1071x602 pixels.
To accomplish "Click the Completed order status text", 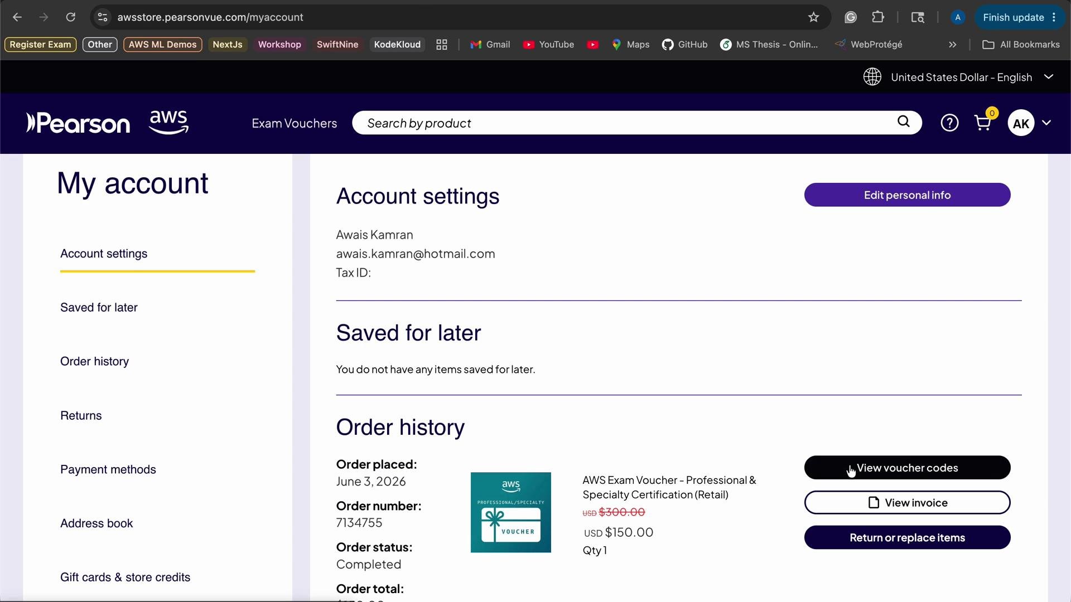I will tap(369, 565).
